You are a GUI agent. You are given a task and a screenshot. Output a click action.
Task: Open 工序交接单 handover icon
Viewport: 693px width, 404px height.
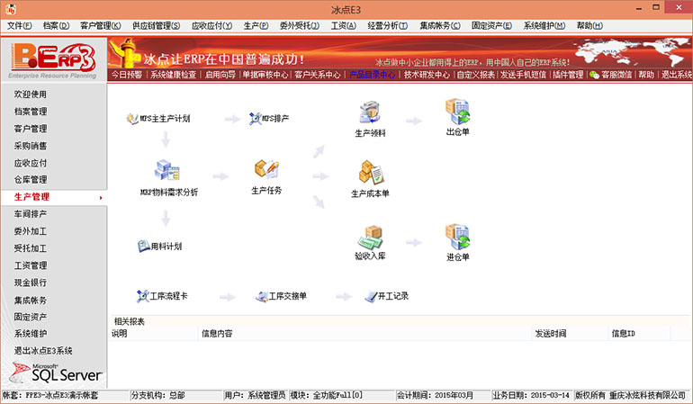click(x=262, y=296)
